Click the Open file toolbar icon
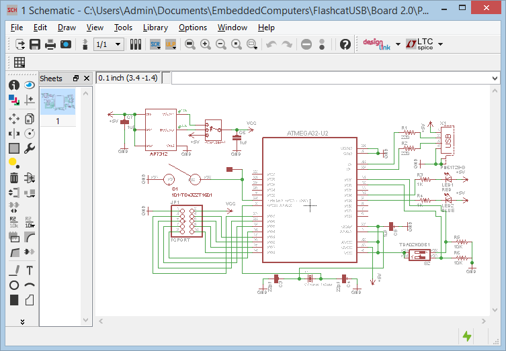 (20, 44)
